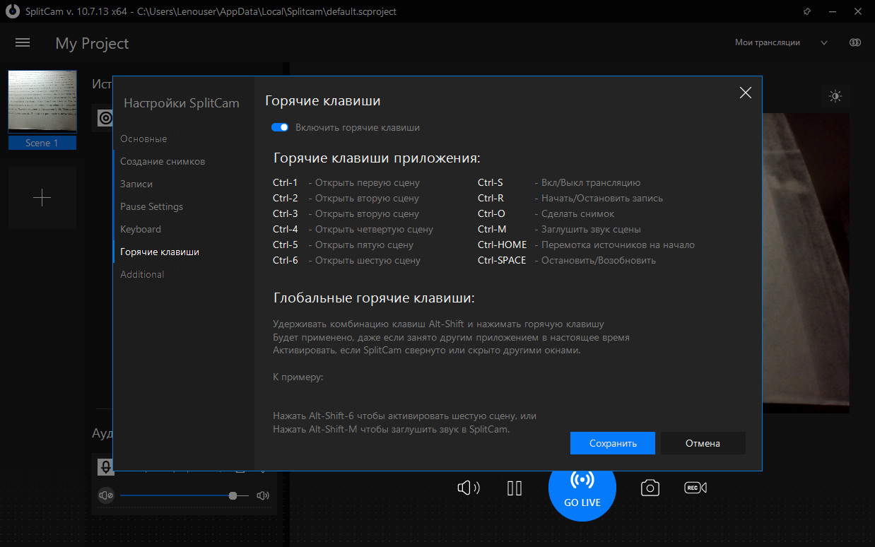Expand the 'Мои трансляции' dropdown

824,42
